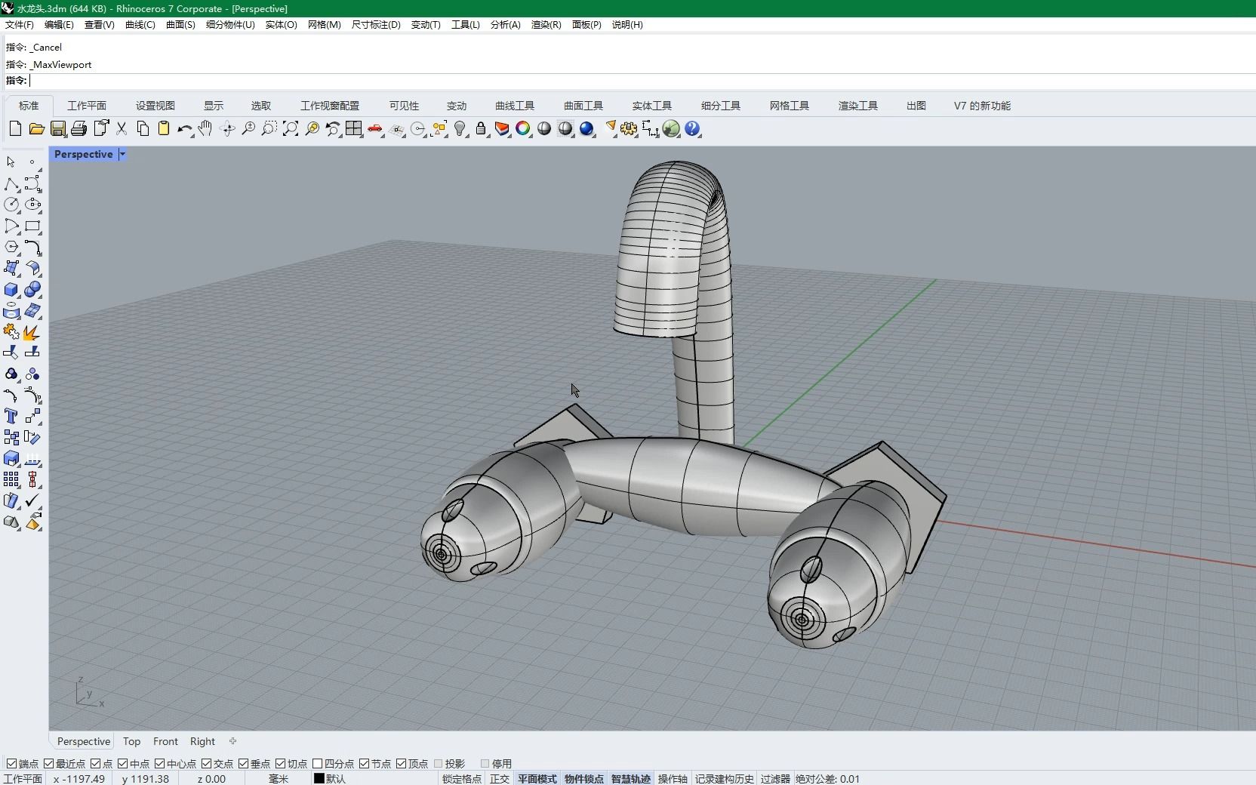Select the Rectangle tool in the sidebar
1256x785 pixels.
pos(32,226)
